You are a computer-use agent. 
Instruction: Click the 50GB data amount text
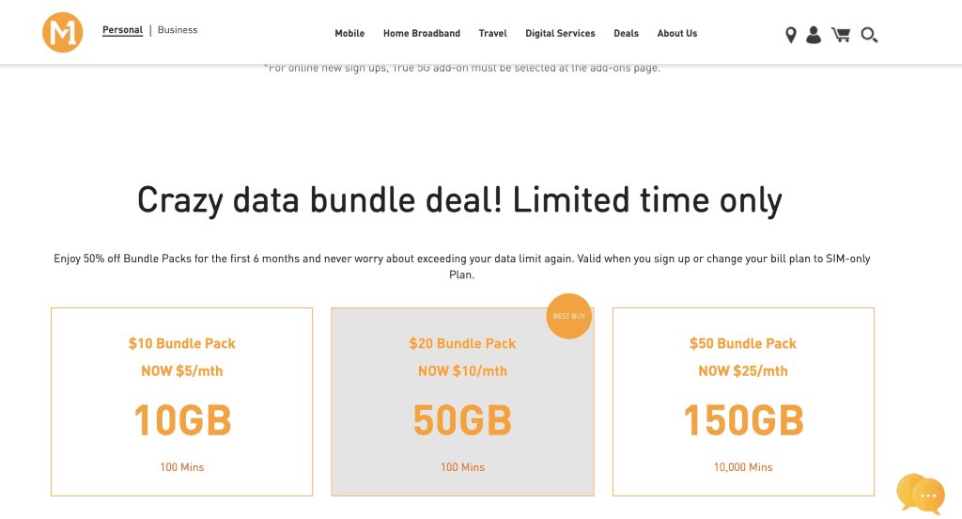(x=462, y=420)
